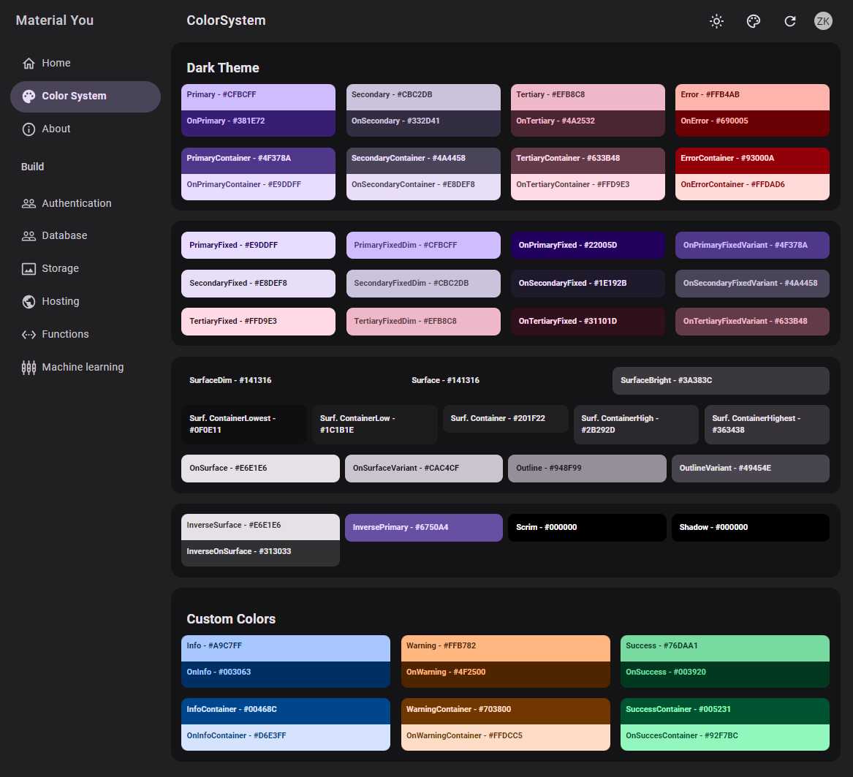Image resolution: width=853 pixels, height=777 pixels.
Task: Open the Functions label in sidebar
Action: [65, 334]
